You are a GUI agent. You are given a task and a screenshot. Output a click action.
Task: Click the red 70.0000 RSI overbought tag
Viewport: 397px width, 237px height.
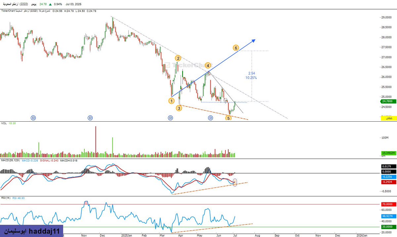click(x=388, y=204)
